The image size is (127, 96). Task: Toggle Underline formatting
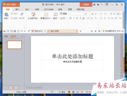click(x=77, y=18)
